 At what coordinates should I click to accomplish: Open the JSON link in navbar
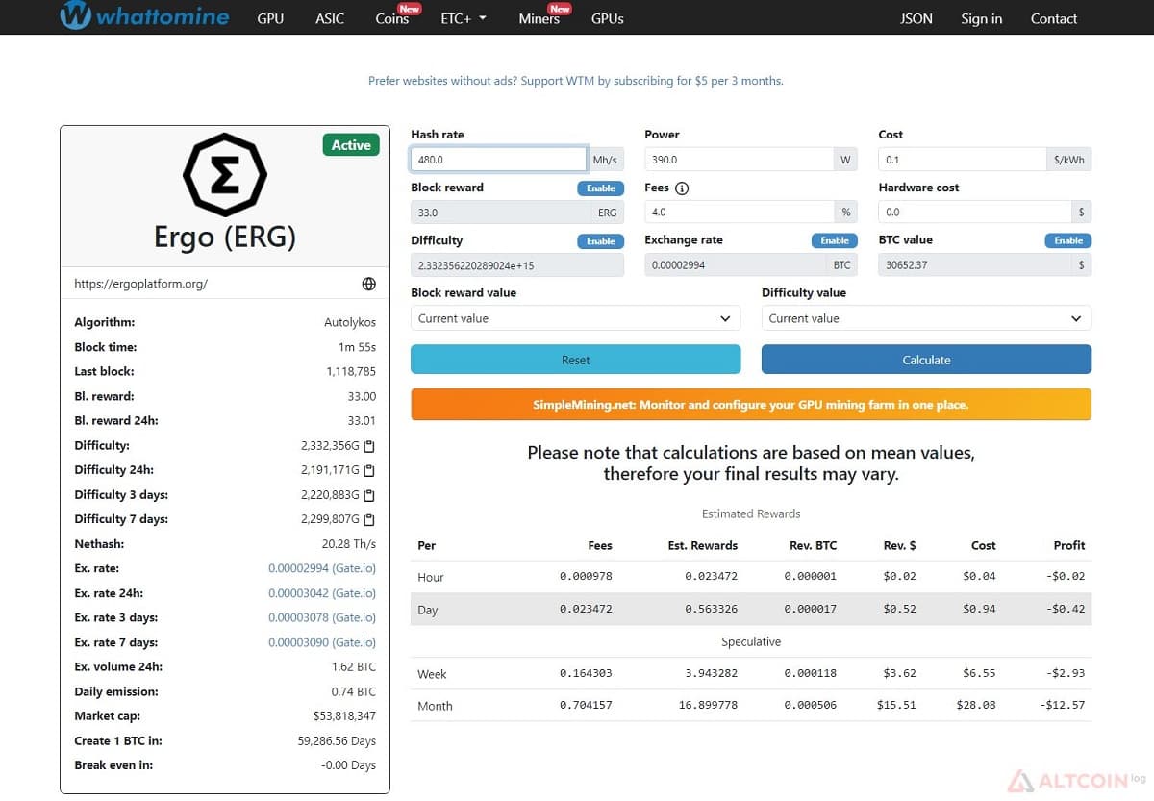[x=916, y=18]
